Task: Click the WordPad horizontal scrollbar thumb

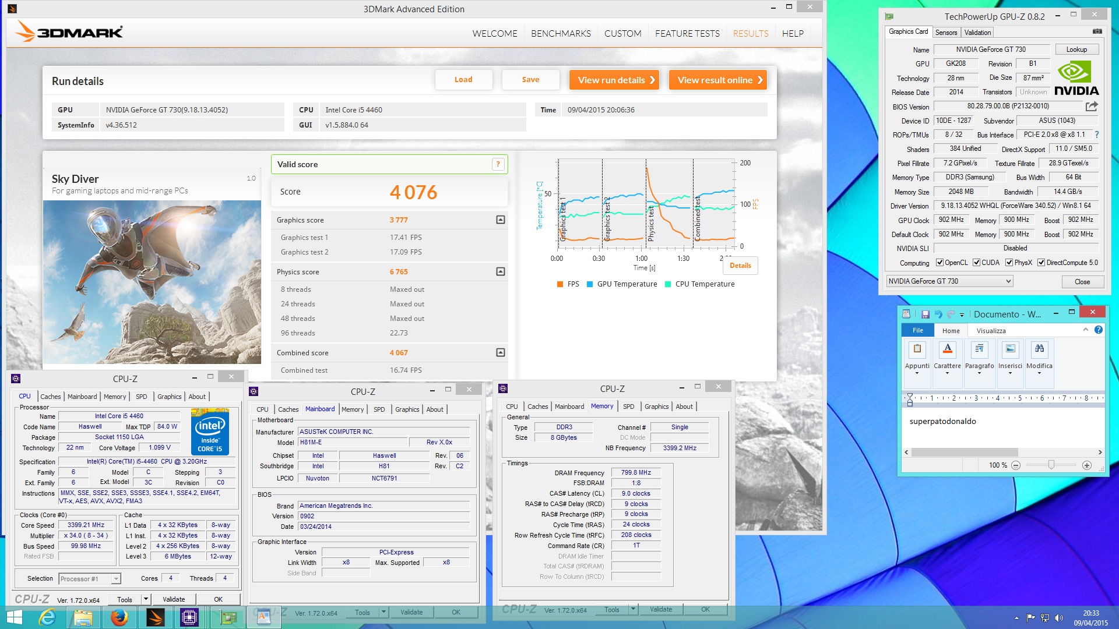Action: coord(965,452)
